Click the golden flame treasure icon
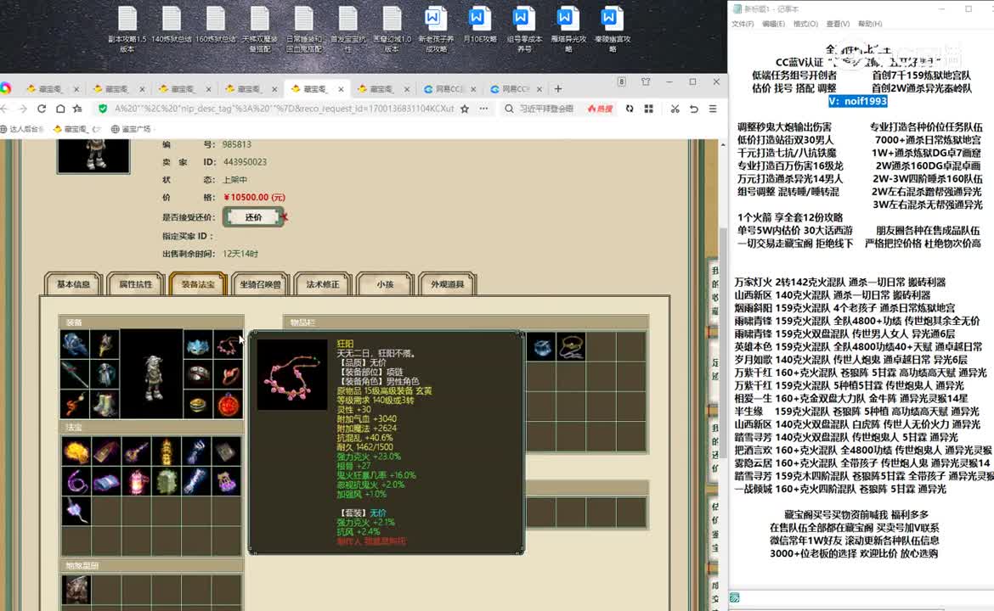This screenshot has height=611, width=994. point(76,451)
